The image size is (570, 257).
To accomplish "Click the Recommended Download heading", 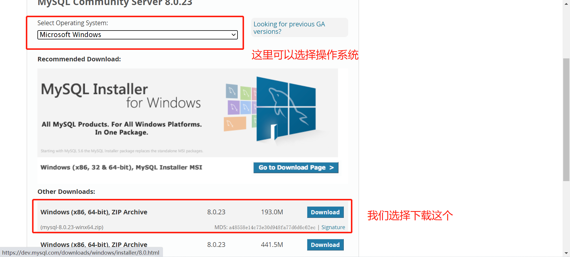I will (79, 59).
